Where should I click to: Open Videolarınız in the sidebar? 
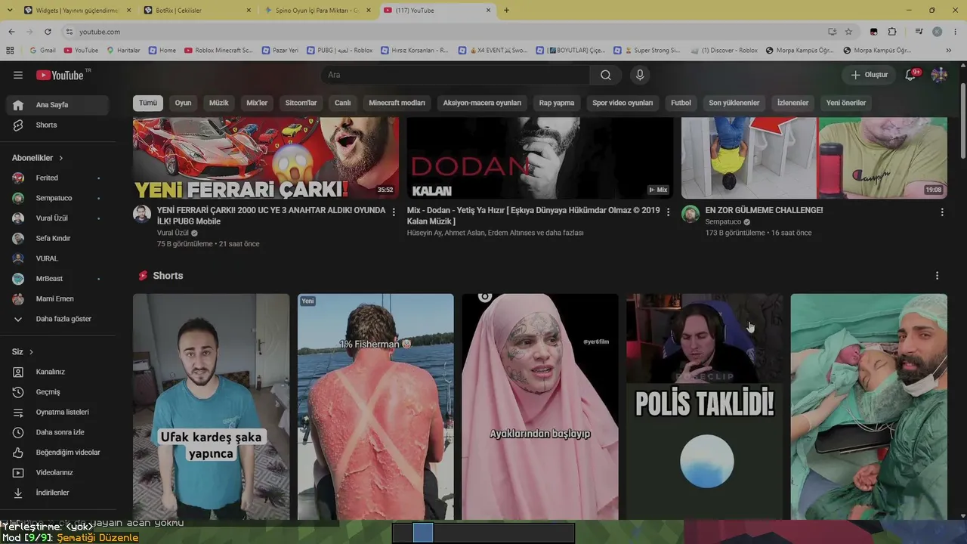pyautogui.click(x=57, y=473)
